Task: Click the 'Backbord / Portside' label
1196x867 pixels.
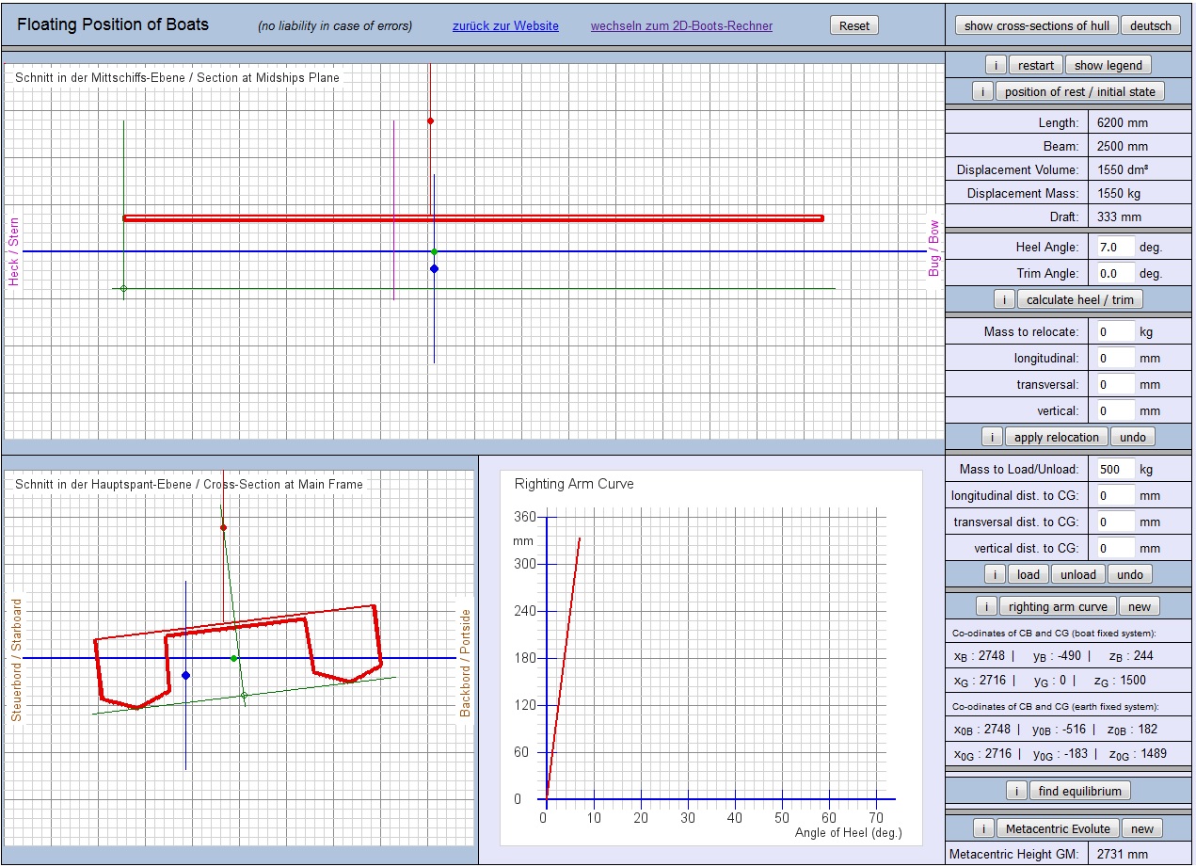Action: coord(465,662)
